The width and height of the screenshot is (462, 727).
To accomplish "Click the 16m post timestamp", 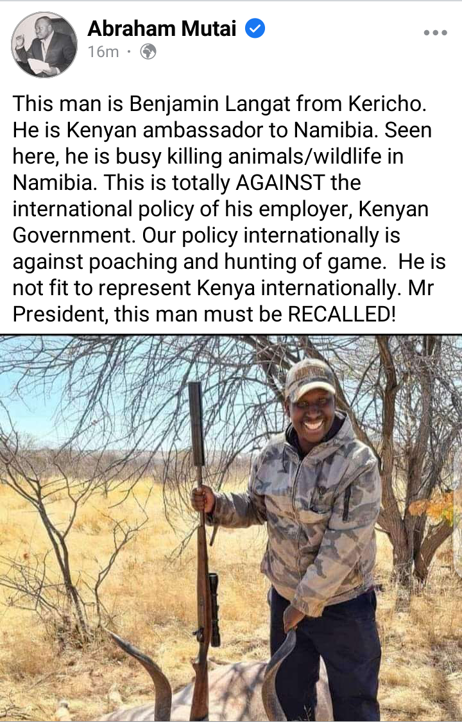I will coord(103,51).
